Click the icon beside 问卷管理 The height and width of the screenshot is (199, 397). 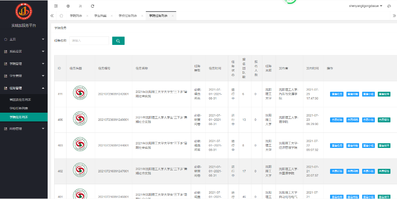pos(5,129)
